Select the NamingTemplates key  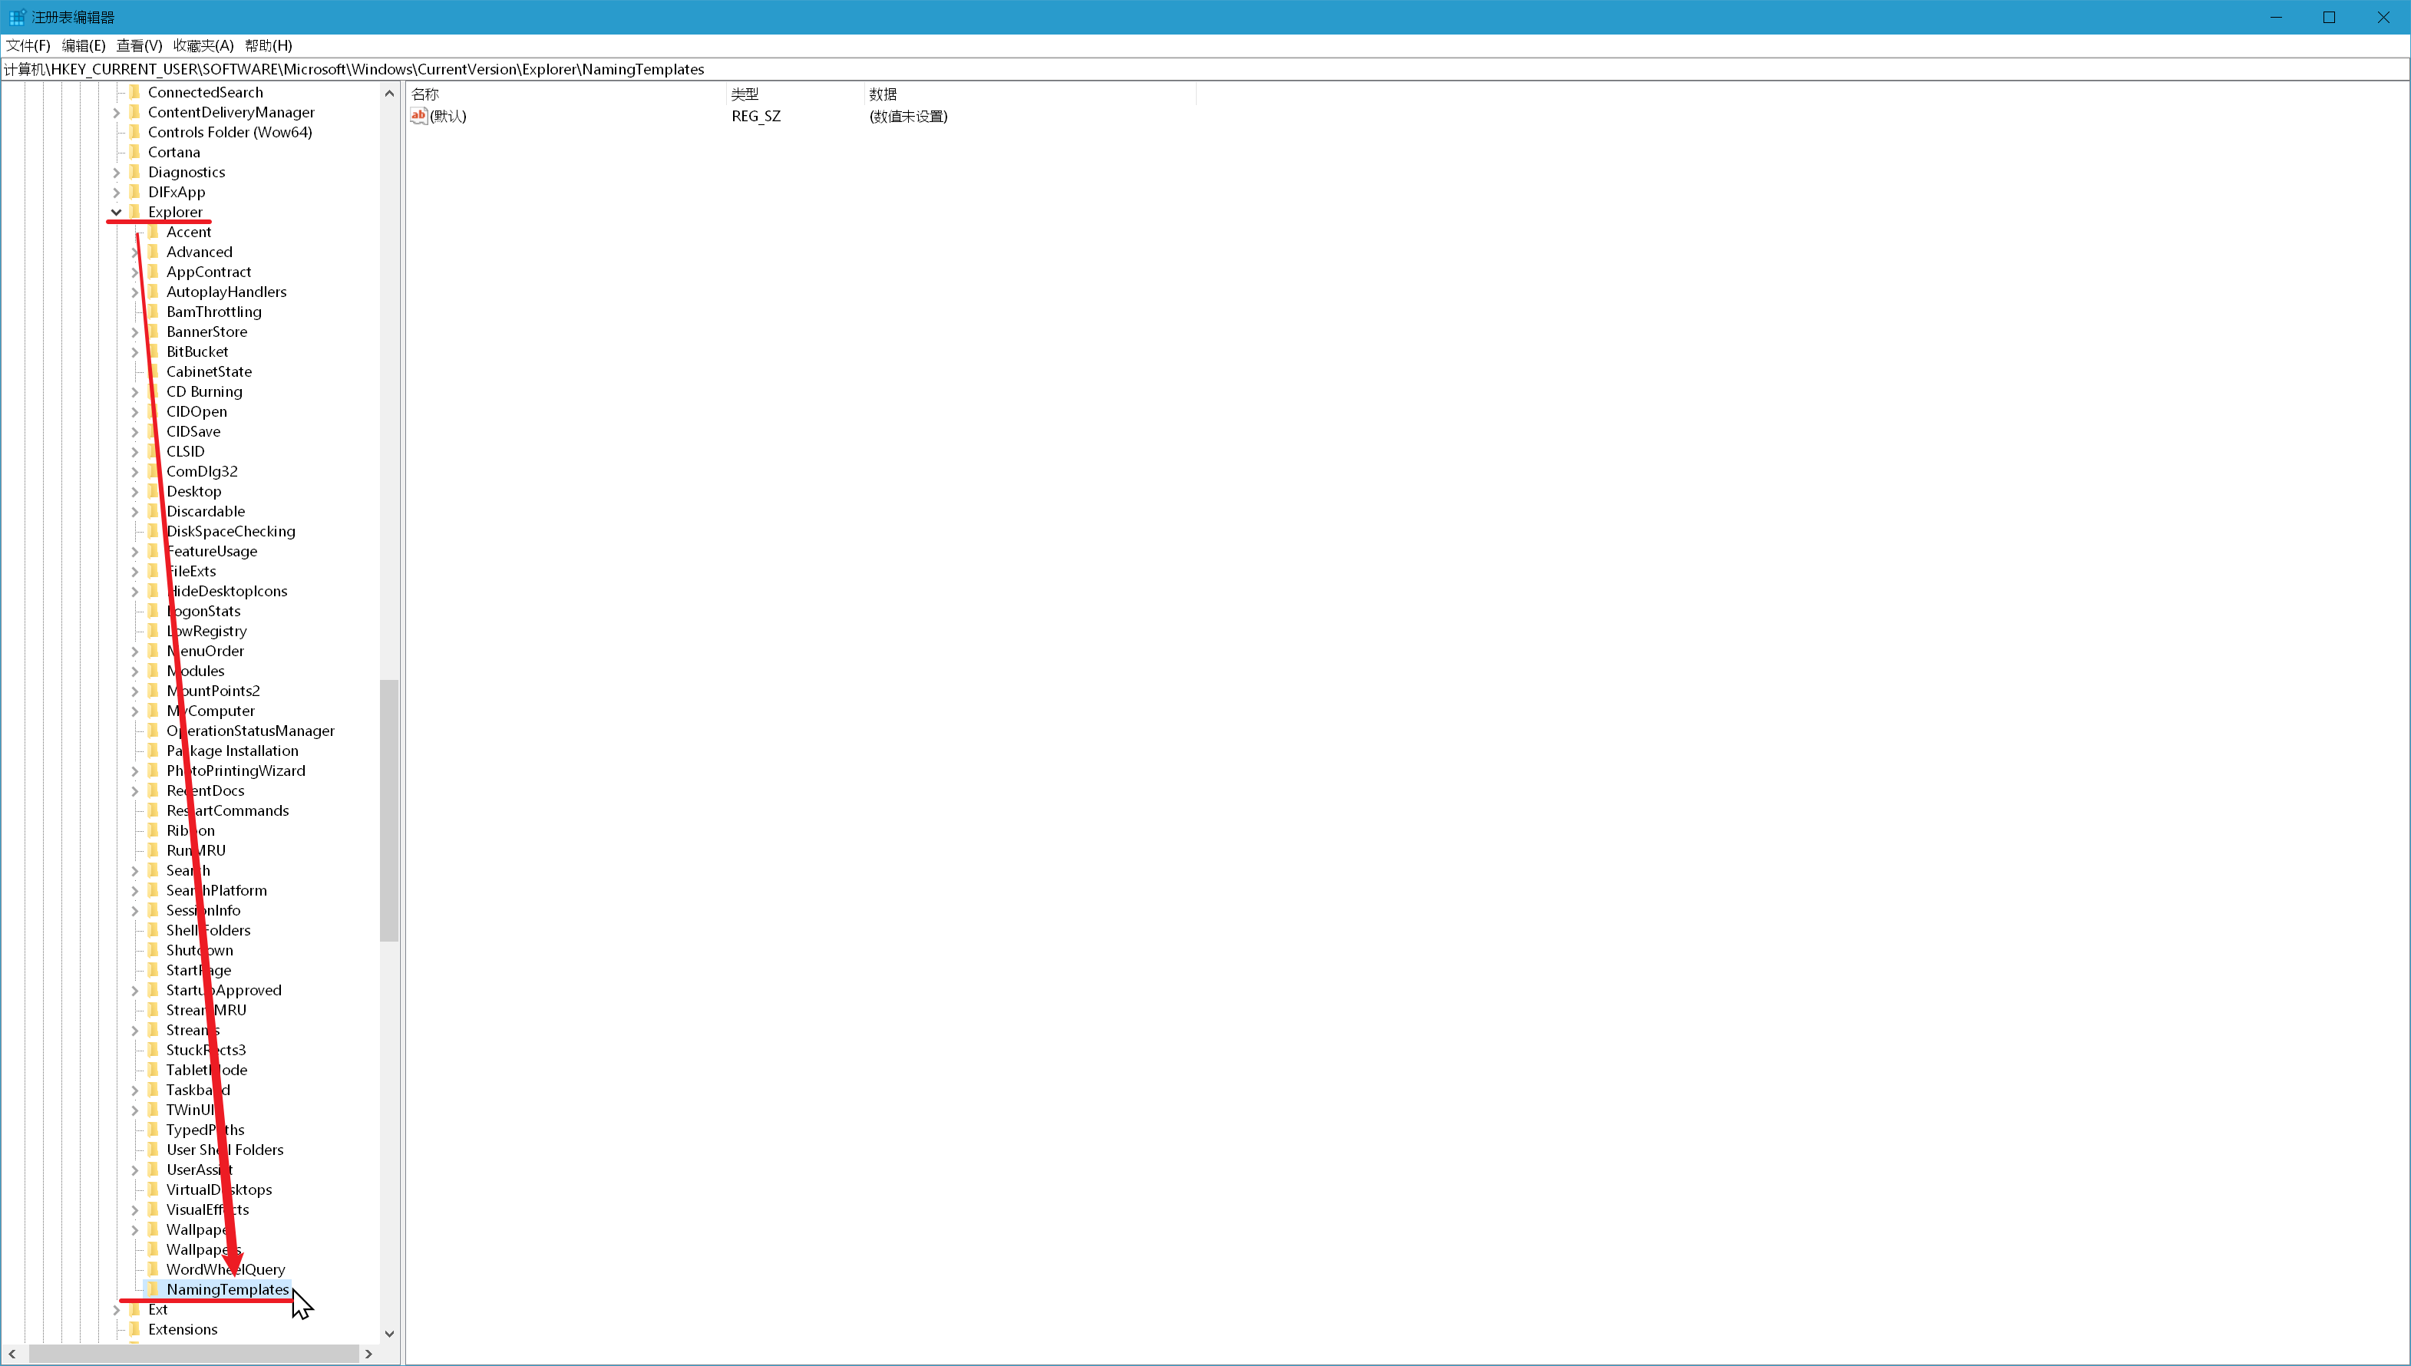point(227,1289)
